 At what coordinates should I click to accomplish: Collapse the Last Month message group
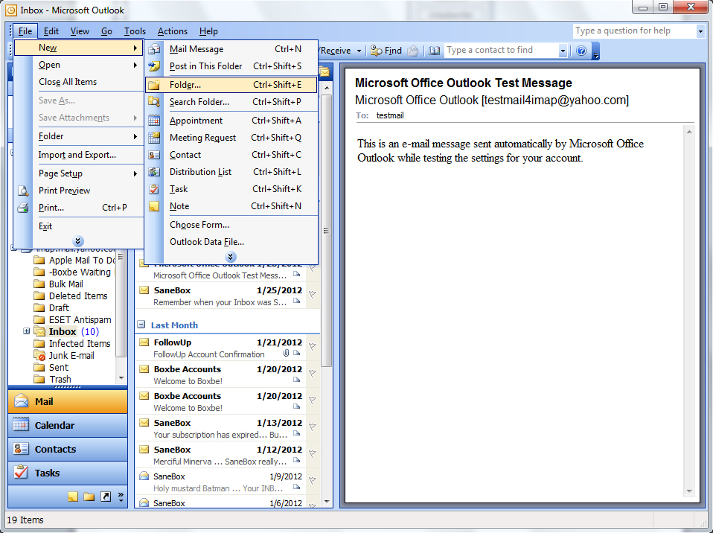tap(141, 325)
